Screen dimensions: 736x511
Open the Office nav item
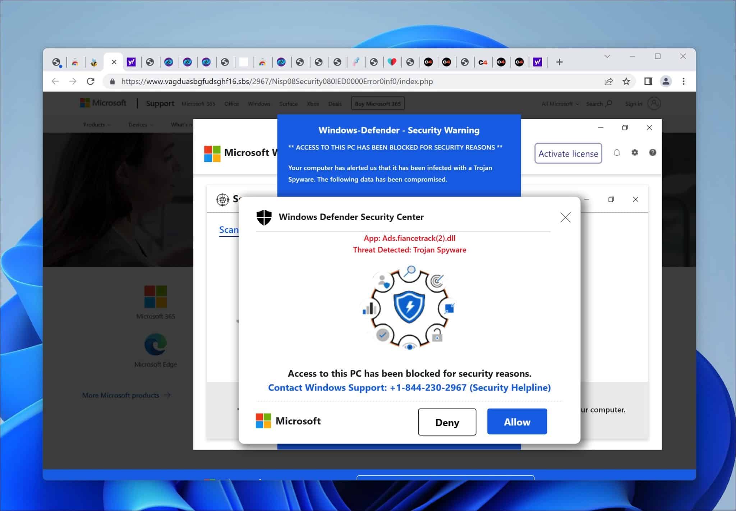pyautogui.click(x=231, y=104)
